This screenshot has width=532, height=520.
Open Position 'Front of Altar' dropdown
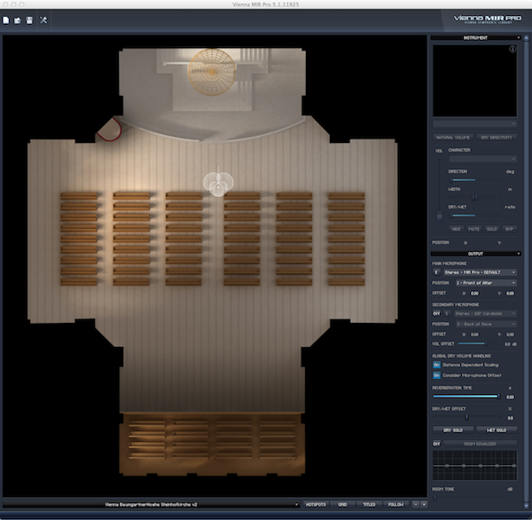tap(485, 282)
